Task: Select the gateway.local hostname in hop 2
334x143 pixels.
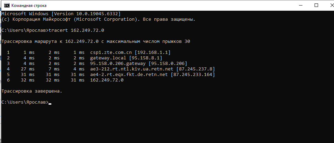Action: (x=108, y=58)
